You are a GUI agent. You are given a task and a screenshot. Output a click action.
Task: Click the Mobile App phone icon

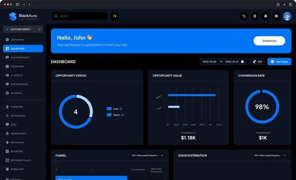[7, 169]
